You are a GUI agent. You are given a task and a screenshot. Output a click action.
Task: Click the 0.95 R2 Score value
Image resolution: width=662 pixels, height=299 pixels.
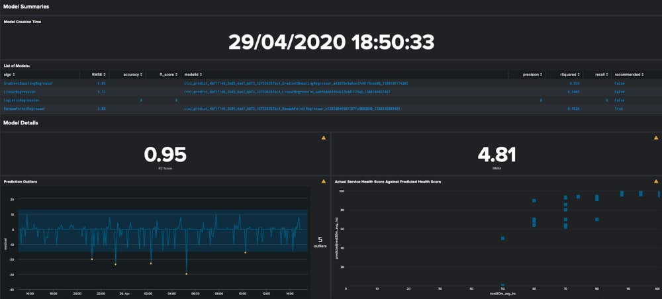pos(165,155)
